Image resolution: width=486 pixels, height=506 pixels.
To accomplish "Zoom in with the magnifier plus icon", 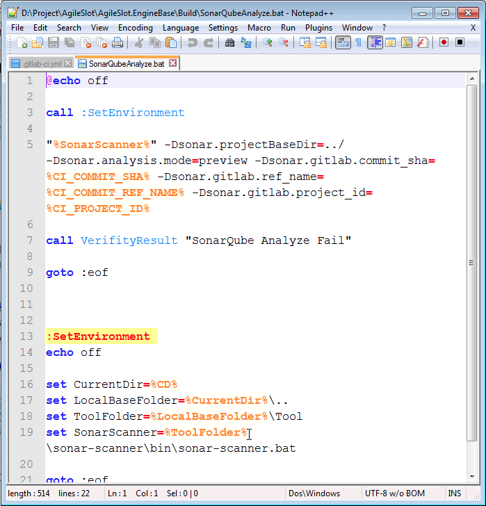I will [x=268, y=42].
